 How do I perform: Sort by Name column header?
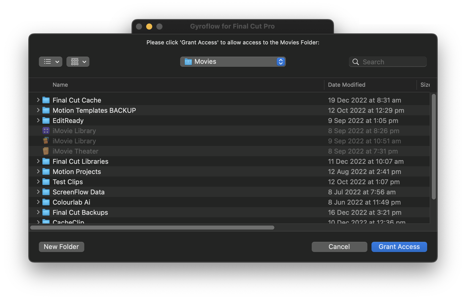click(x=60, y=85)
